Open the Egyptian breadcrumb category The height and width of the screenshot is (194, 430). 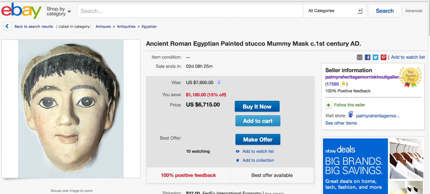[149, 27]
